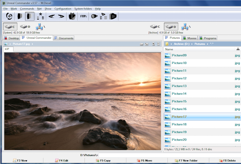Screen dimensions: 241x164
Task: Open the Commands menu
Action: tap(27, 9)
